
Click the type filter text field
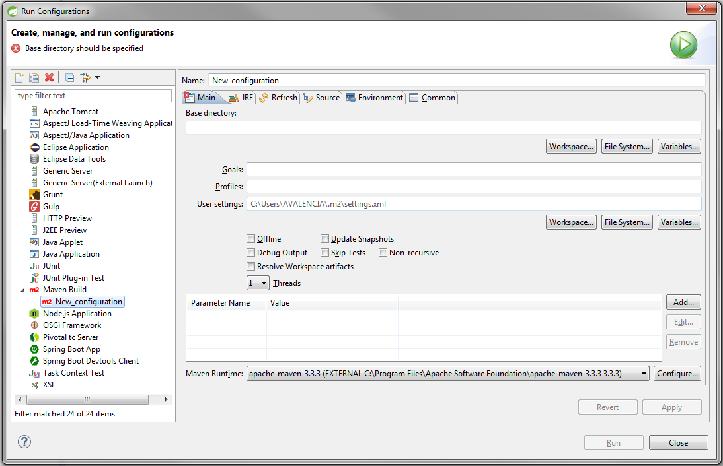(x=93, y=96)
